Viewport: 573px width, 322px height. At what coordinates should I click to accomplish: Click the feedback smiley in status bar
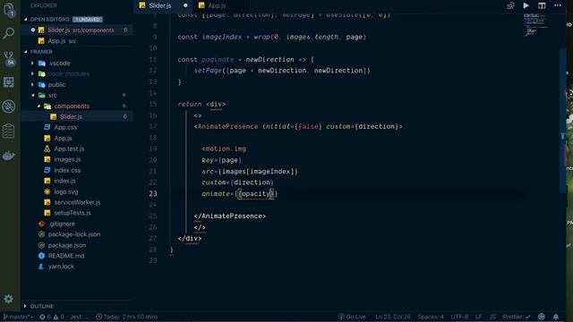[x=542, y=317]
